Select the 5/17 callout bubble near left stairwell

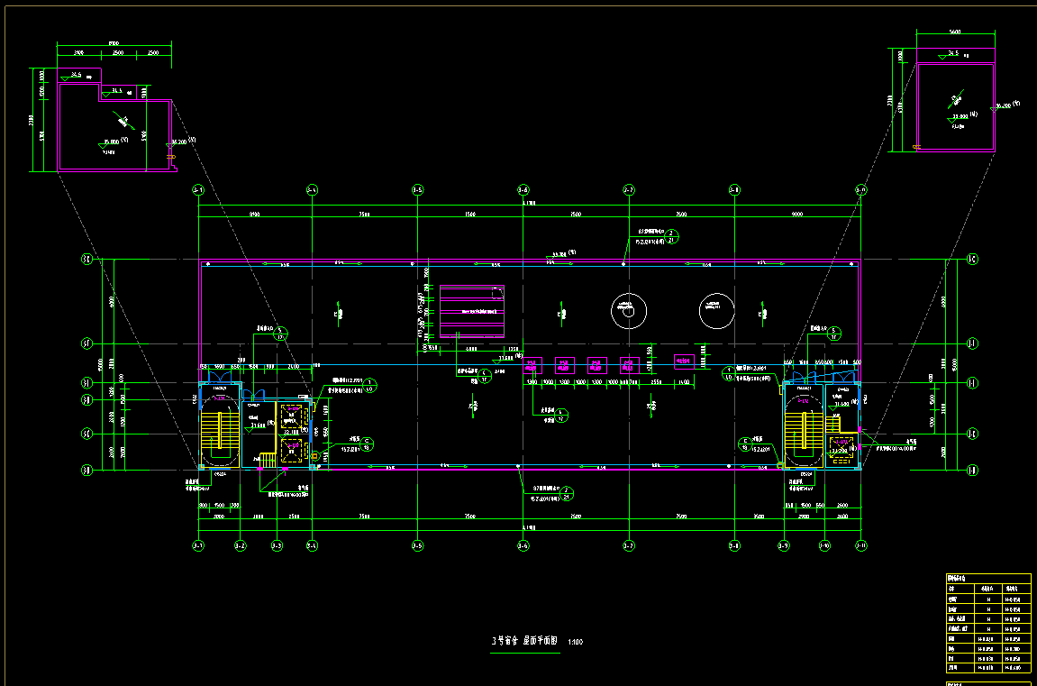[x=280, y=333]
